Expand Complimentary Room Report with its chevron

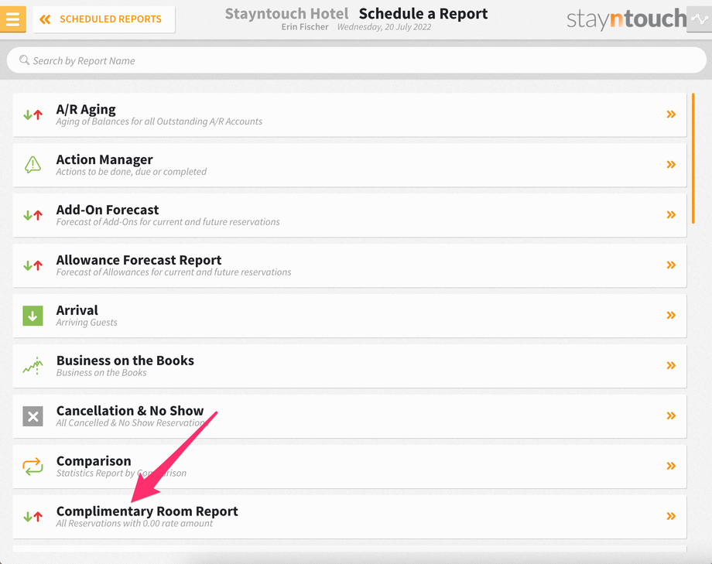click(671, 516)
